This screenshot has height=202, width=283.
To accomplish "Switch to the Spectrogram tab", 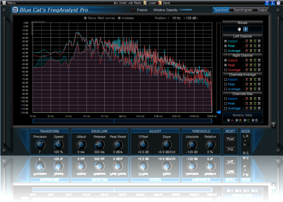I will (x=243, y=10).
